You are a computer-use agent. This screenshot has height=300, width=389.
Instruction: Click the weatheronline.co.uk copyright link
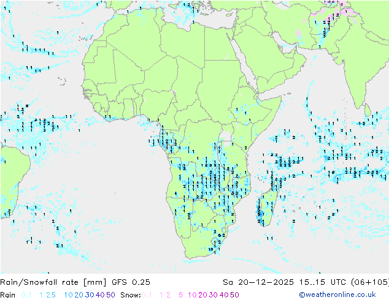337,294
